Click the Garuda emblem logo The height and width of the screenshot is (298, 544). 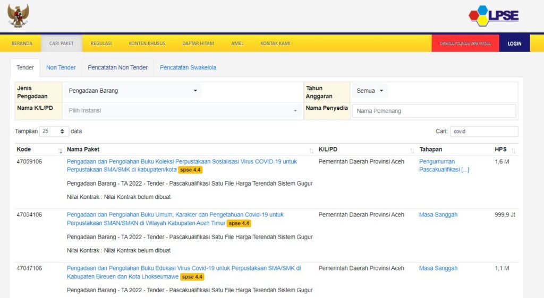click(18, 15)
